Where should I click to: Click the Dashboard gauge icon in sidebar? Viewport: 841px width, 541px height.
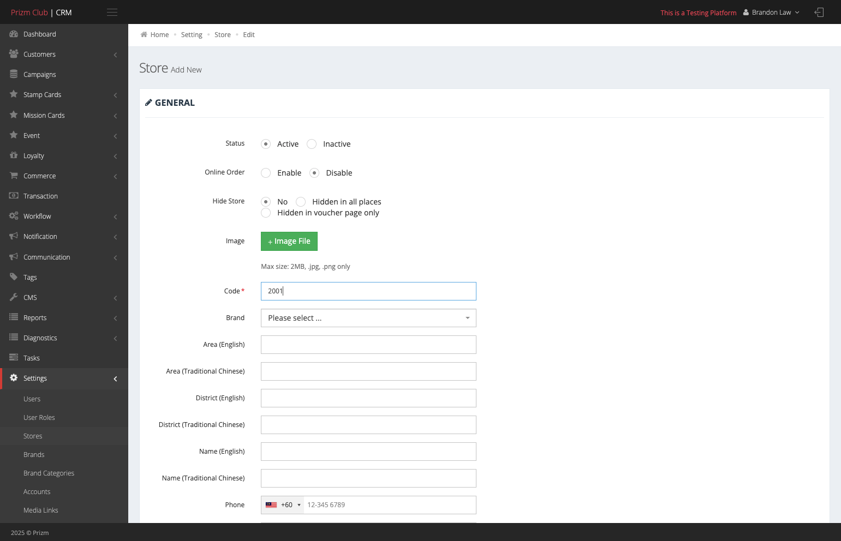point(14,34)
